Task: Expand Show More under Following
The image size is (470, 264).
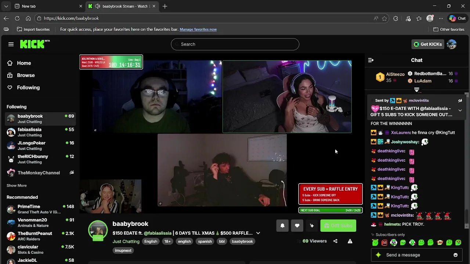Action: tap(17, 186)
